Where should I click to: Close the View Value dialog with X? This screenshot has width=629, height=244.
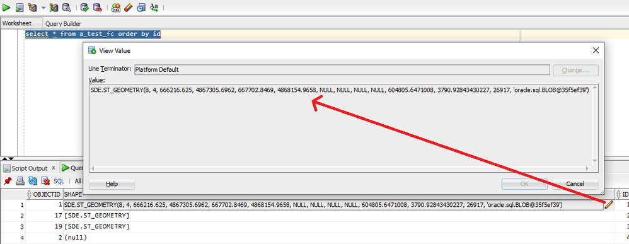click(596, 50)
